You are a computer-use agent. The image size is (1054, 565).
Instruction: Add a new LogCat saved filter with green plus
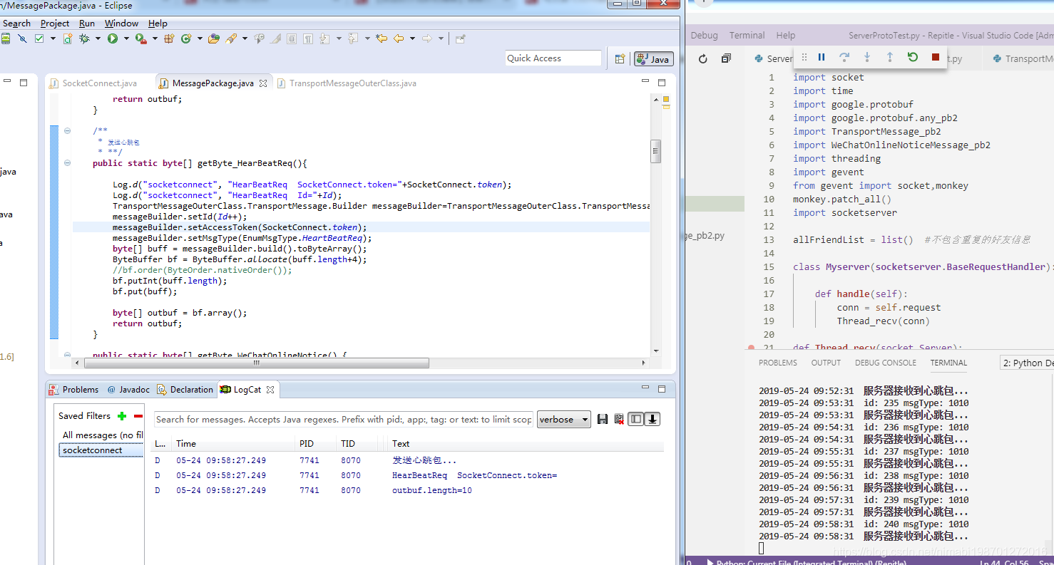[x=122, y=416]
